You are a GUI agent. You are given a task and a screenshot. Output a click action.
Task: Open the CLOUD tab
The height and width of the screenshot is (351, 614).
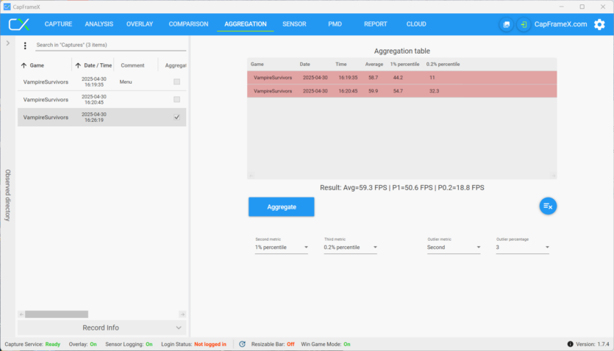416,24
